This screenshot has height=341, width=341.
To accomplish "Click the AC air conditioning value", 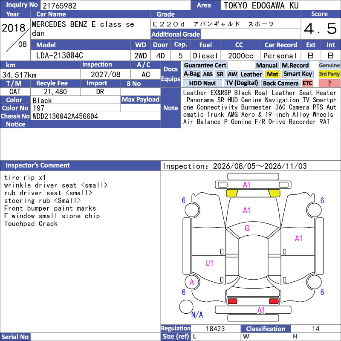I will pos(145,75).
